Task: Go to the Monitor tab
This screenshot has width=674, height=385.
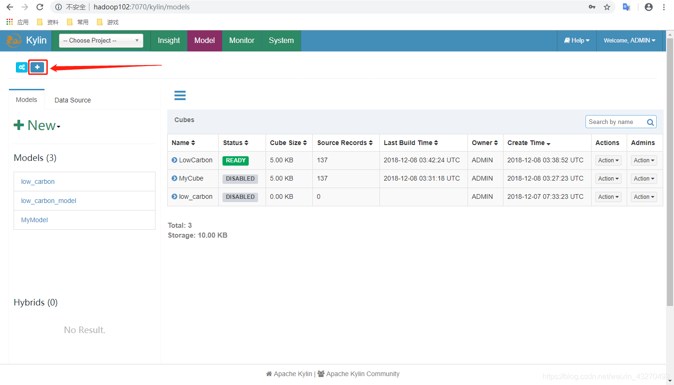Action: pos(242,41)
